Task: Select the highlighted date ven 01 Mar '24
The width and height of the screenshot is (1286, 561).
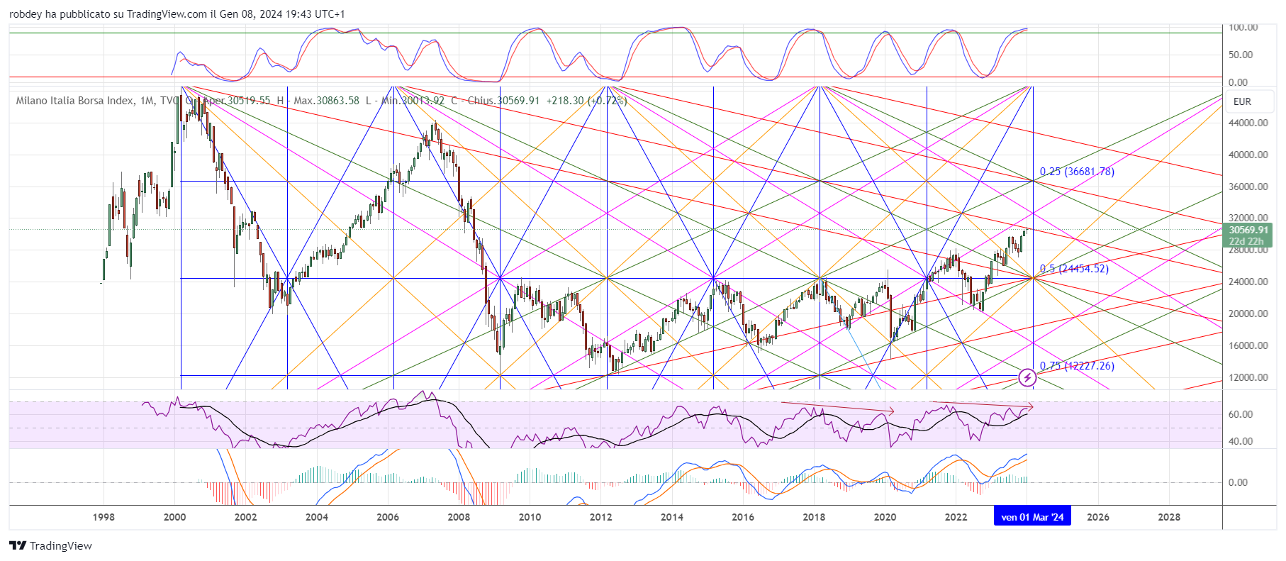Action: pyautogui.click(x=1032, y=517)
